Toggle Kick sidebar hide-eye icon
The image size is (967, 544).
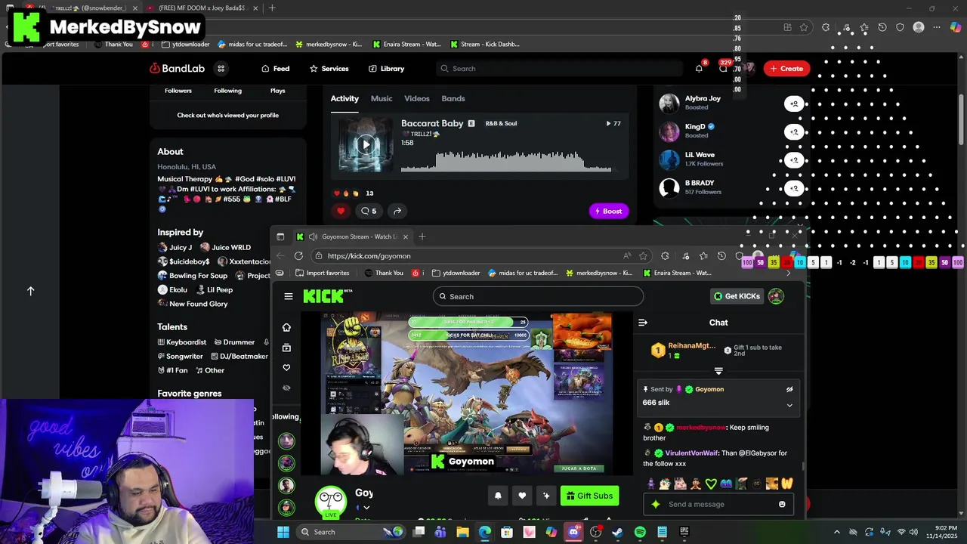[x=286, y=388]
